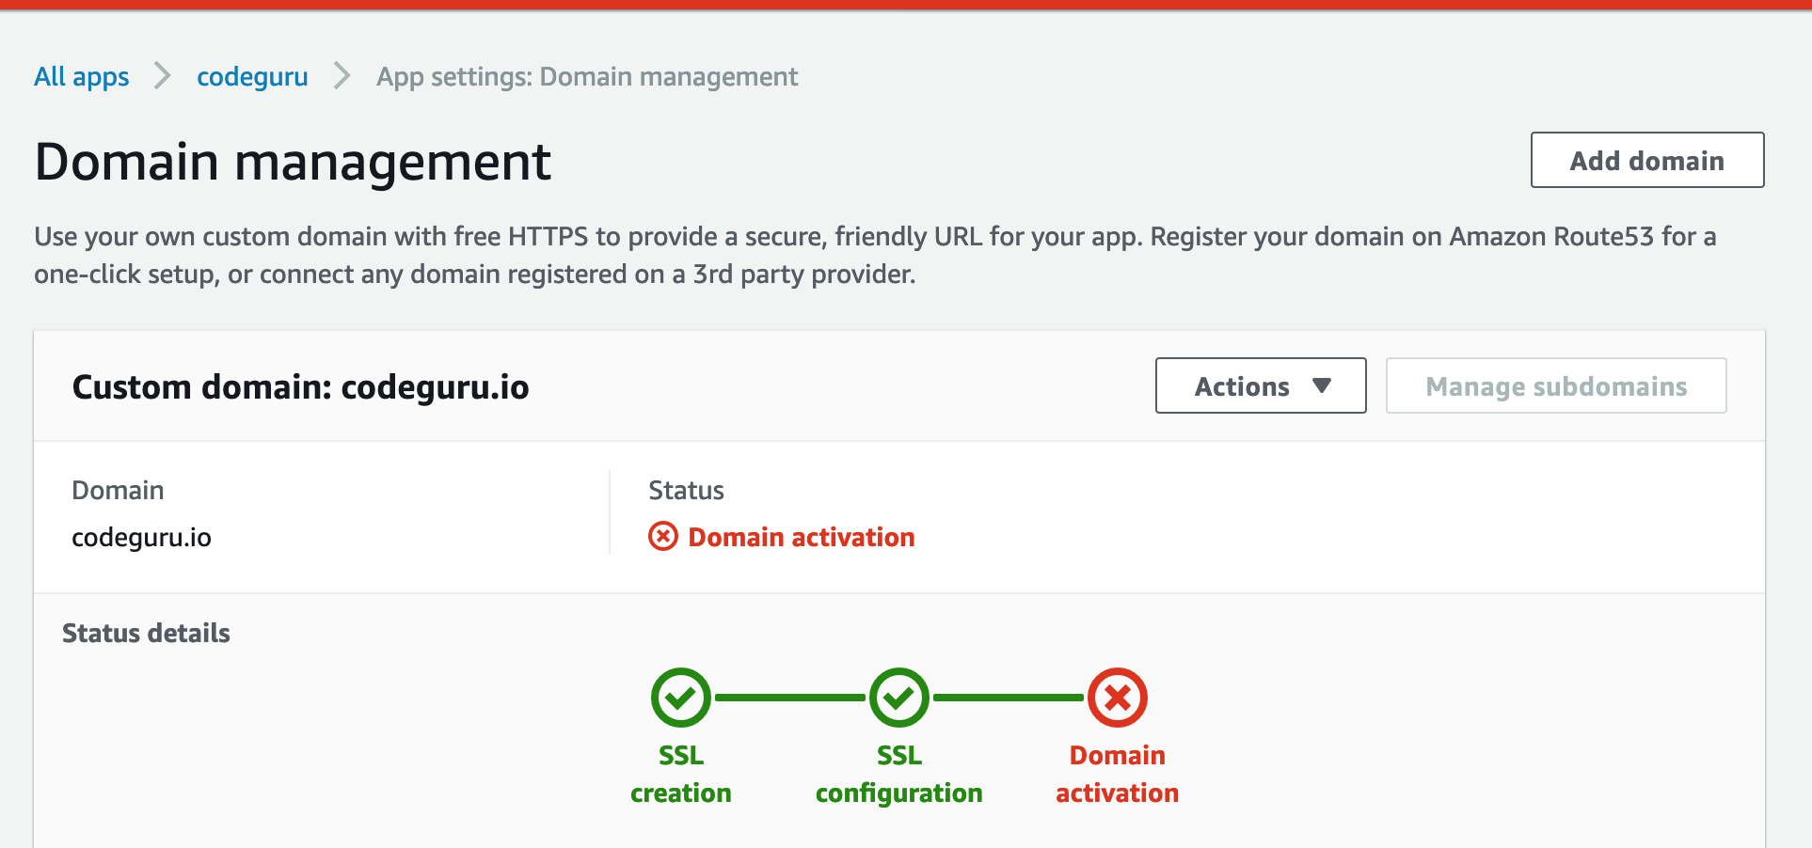Click the SSL creation success checkmark icon

(680, 698)
